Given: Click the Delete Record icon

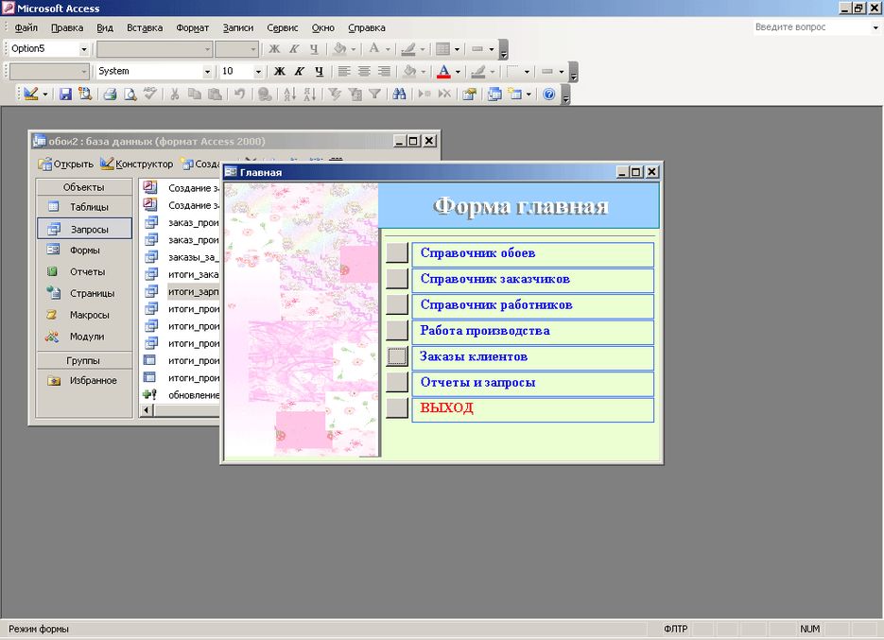Looking at the screenshot, I should [x=444, y=95].
